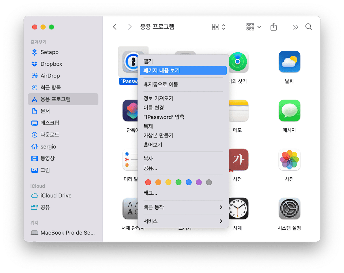
Task: Open the grouping options dropdown
Action: 253,27
